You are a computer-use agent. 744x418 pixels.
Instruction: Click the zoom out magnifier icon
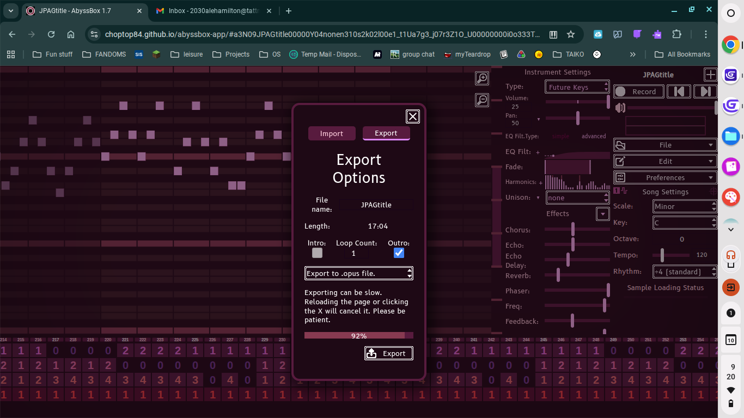[482, 100]
